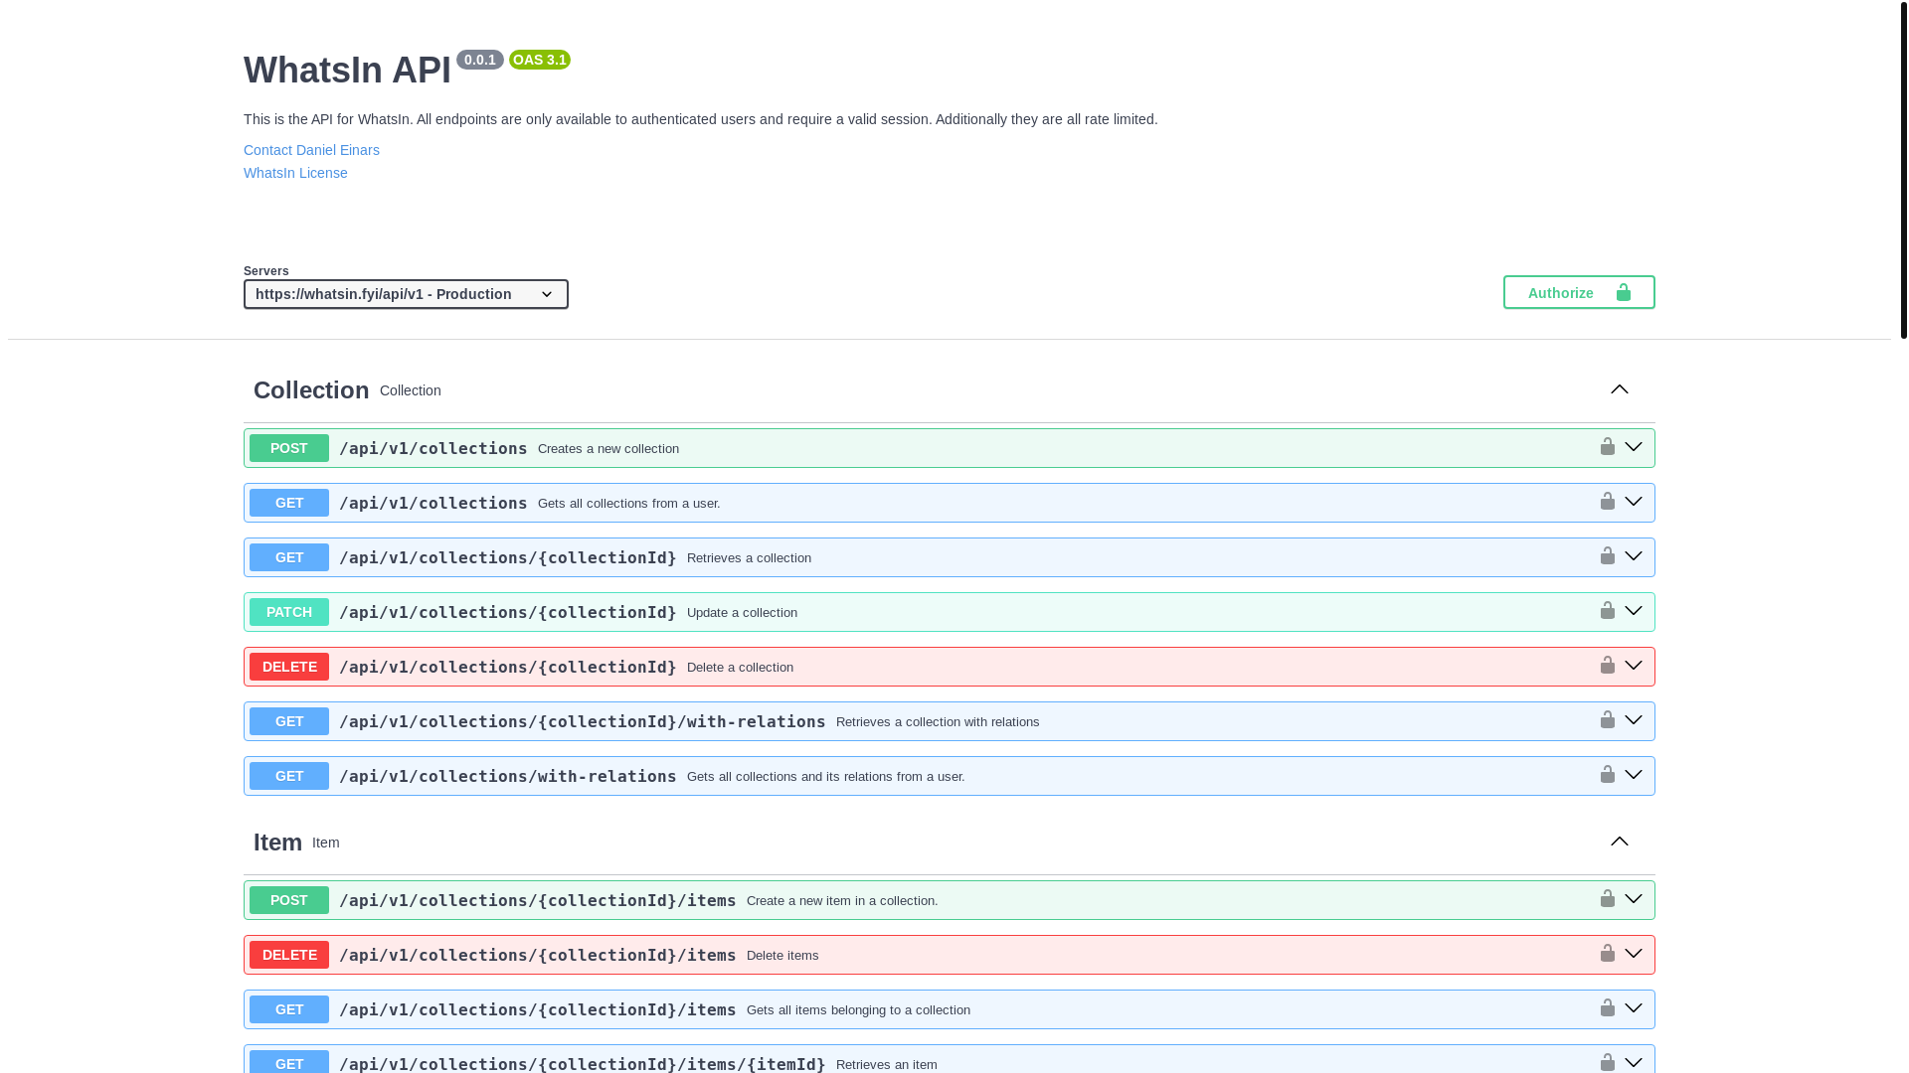The width and height of the screenshot is (1909, 1073).
Task: Click lock icon on 'Gets all collections from a user' row
Action: coord(1607,502)
